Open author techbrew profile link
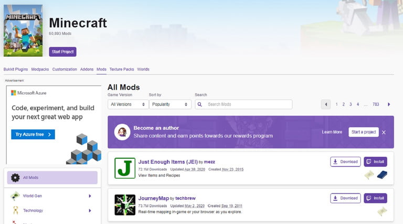The image size is (403, 224). pyautogui.click(x=185, y=198)
